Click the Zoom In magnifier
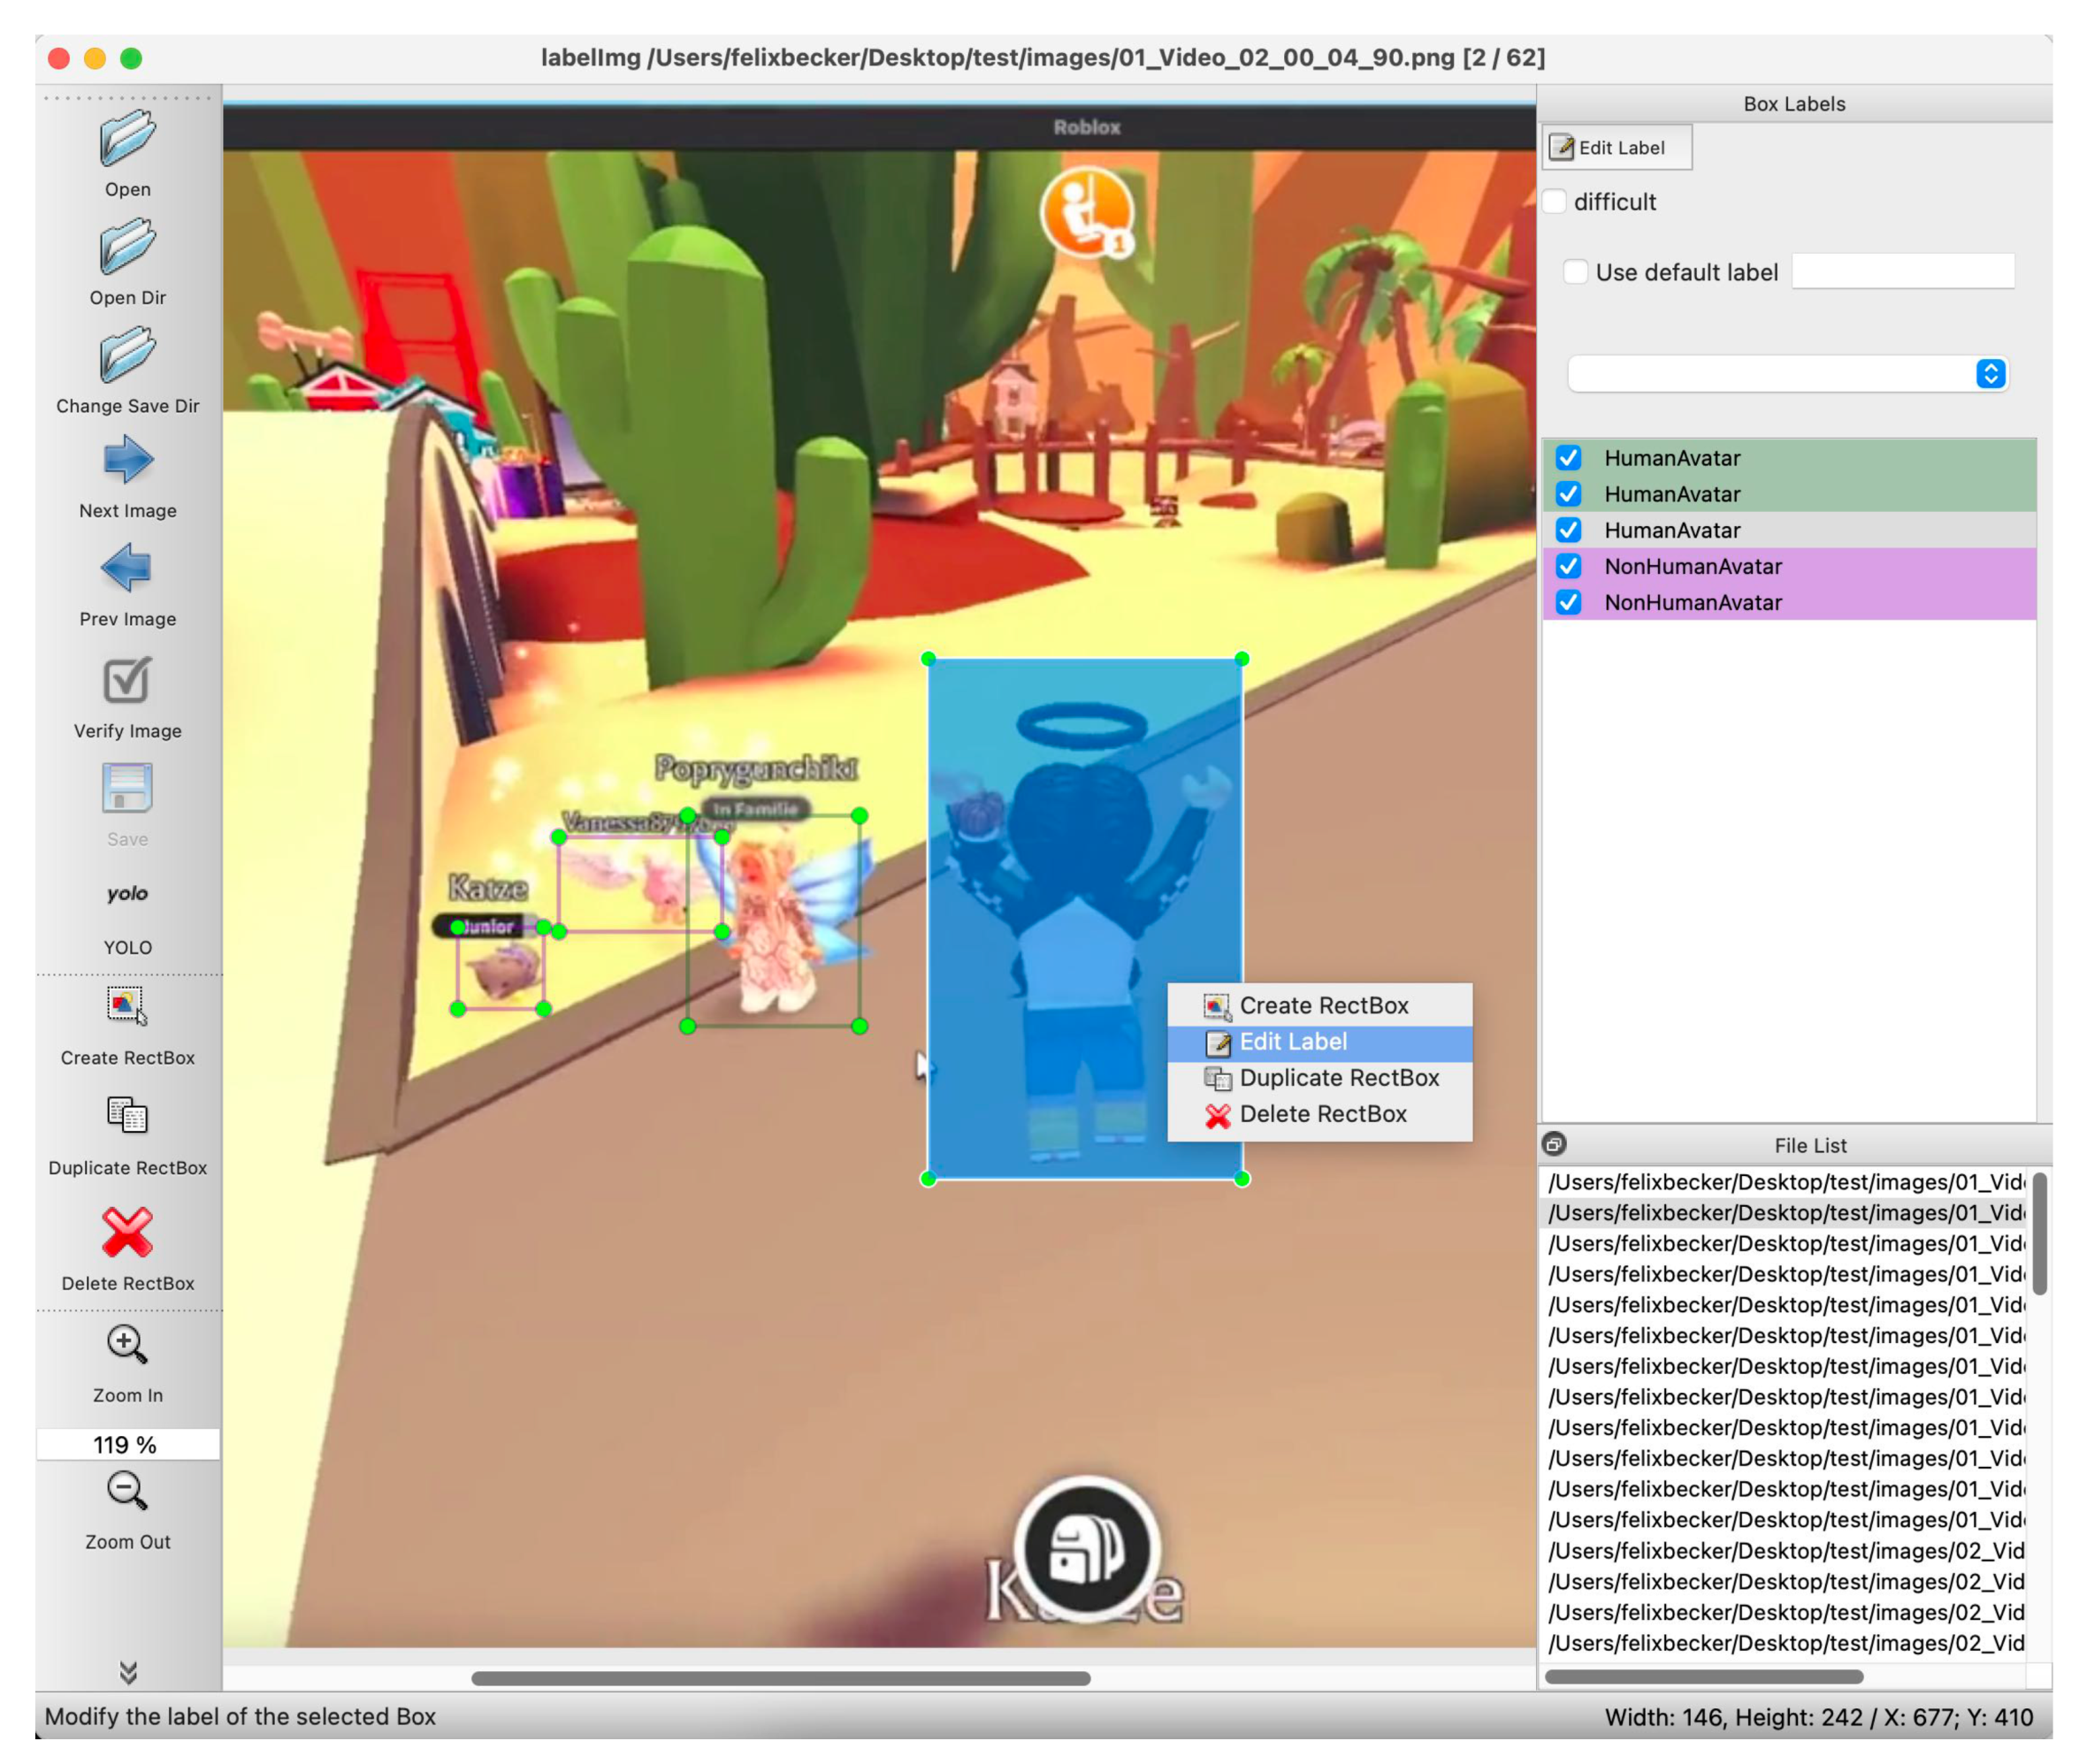Screen dimensions: 2079x1764 click(127, 1345)
